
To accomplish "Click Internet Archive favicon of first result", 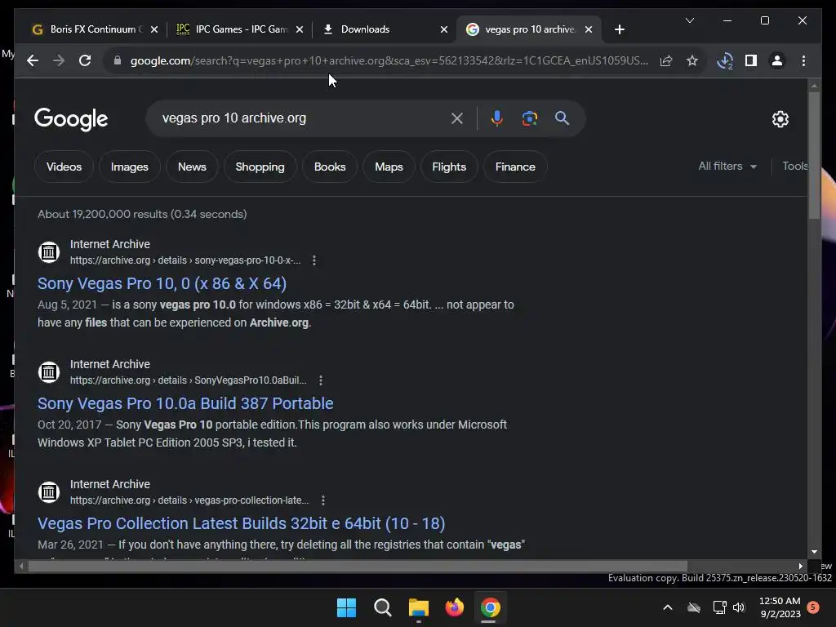I will 48,251.
